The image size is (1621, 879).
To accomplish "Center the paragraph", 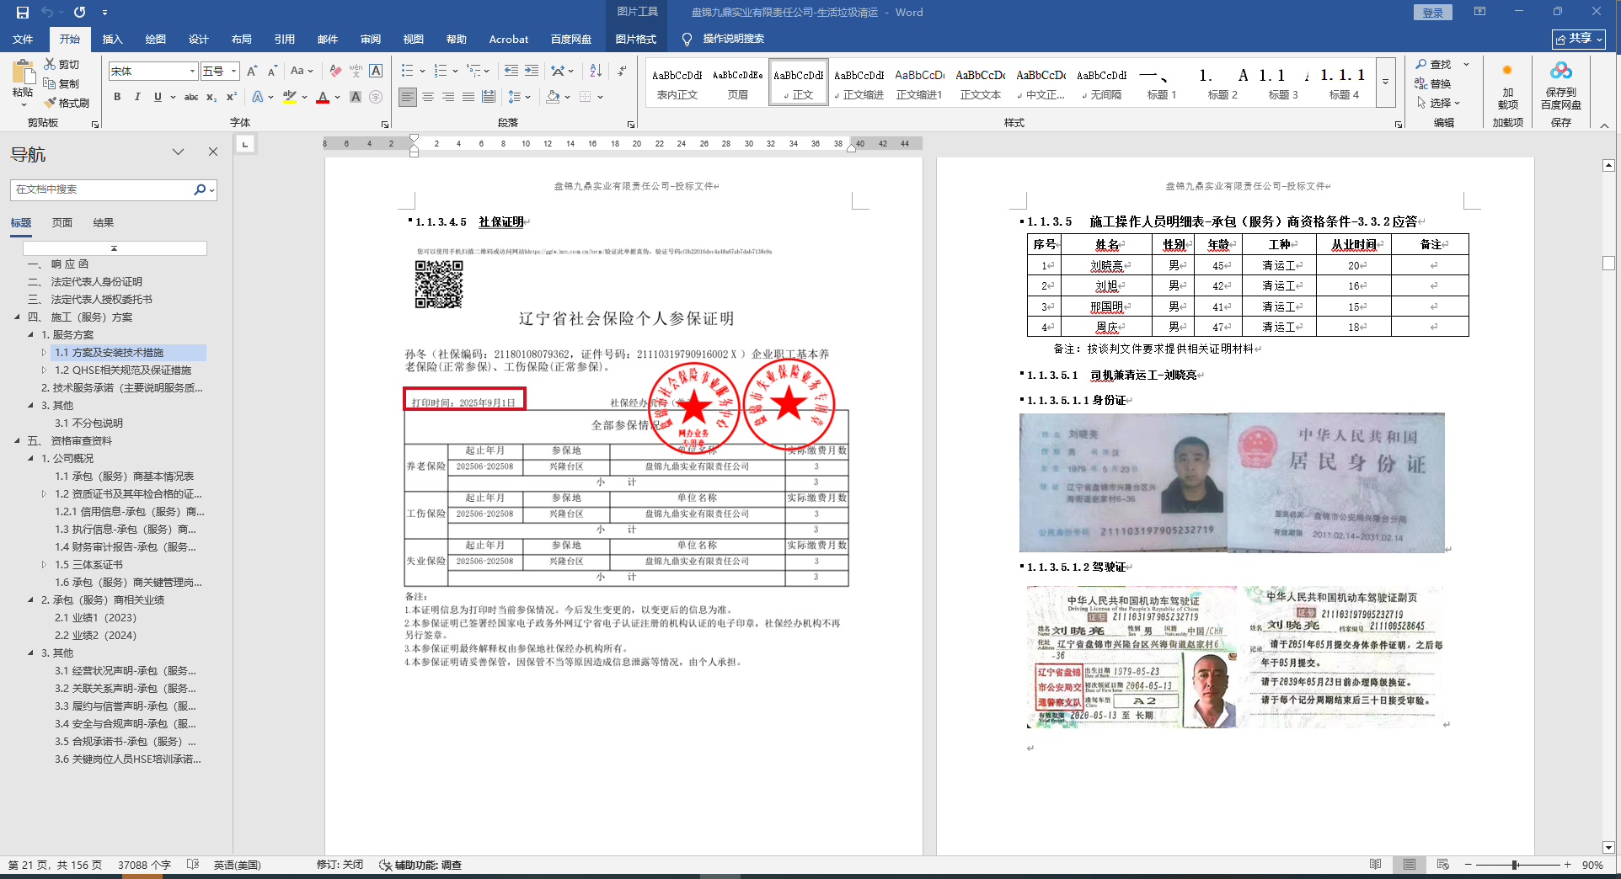I will 428,97.
